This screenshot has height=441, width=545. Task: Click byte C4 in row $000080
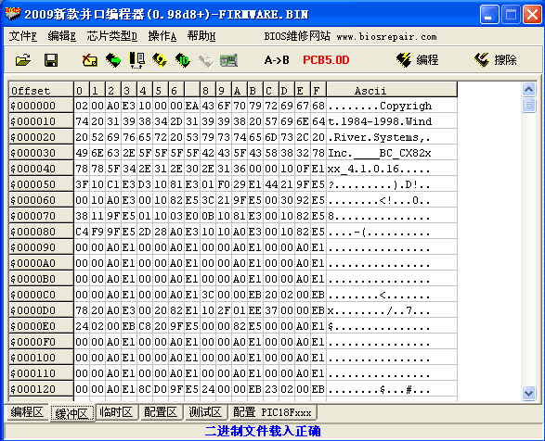point(82,232)
